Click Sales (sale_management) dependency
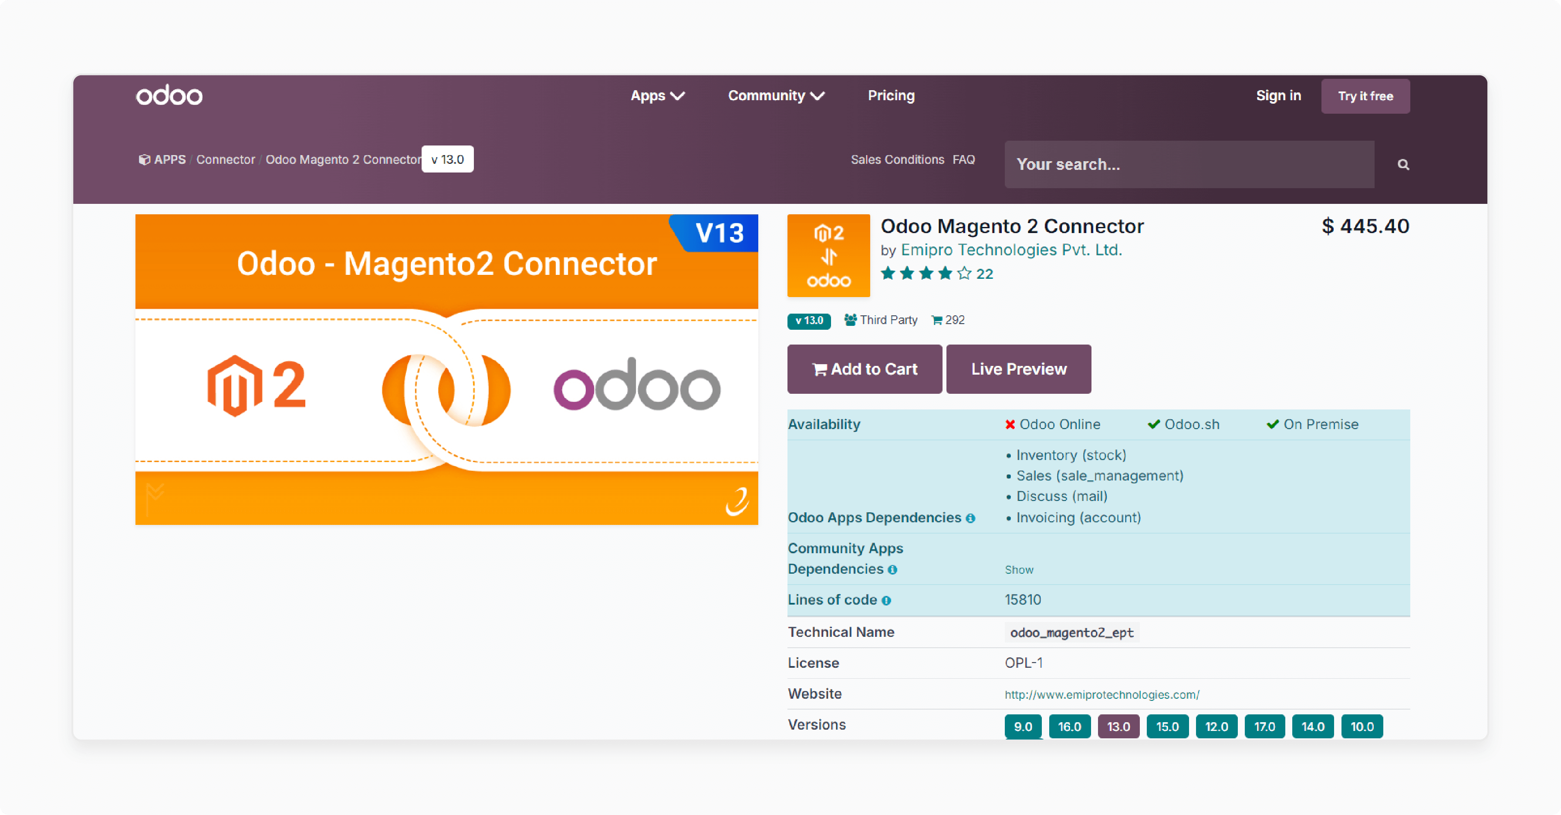Image resolution: width=1561 pixels, height=815 pixels. click(1099, 476)
